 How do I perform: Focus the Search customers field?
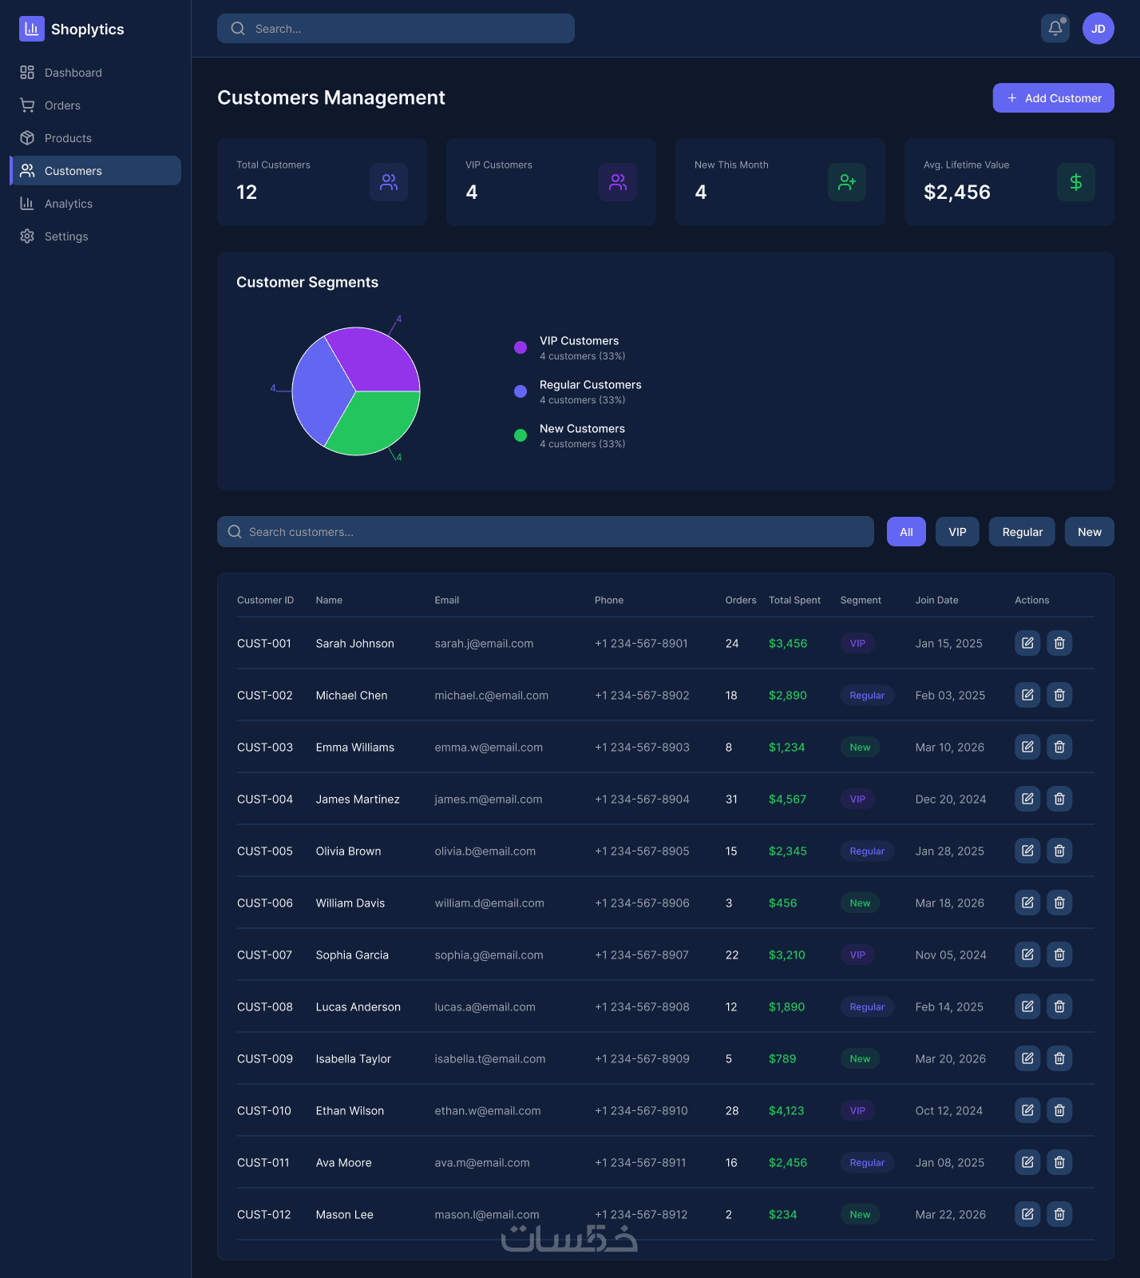pyautogui.click(x=545, y=532)
